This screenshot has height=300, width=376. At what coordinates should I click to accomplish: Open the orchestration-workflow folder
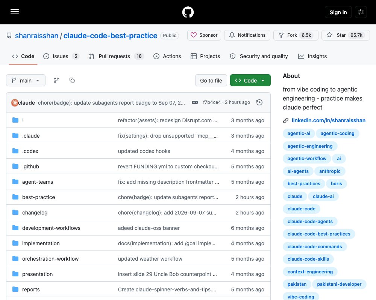(x=50, y=259)
